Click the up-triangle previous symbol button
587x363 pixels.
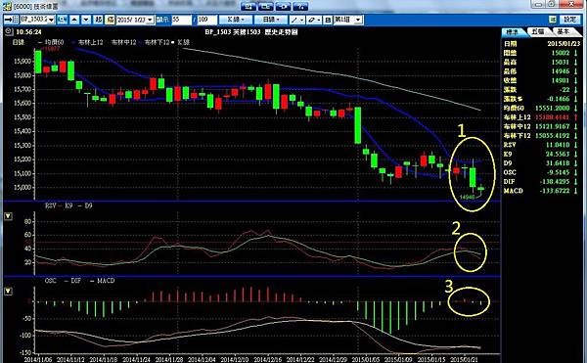(x=74, y=20)
